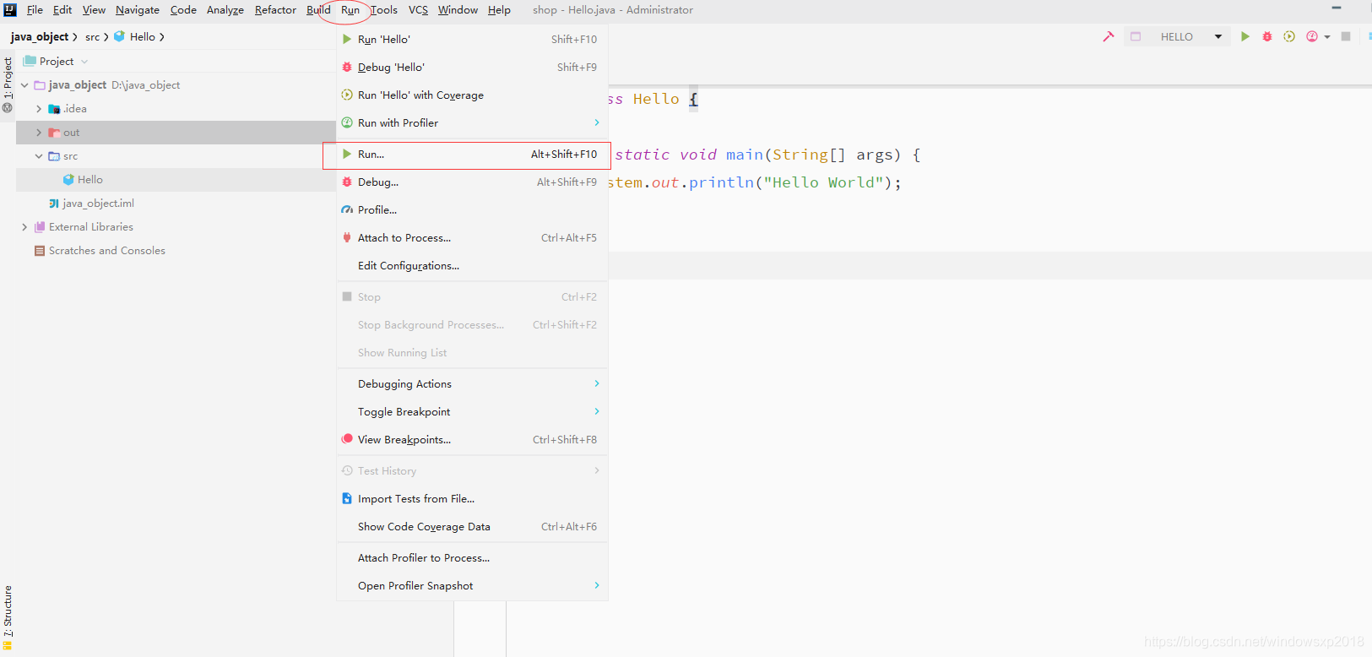Click the IntelliJ IDEA logo icon

[x=10, y=10]
